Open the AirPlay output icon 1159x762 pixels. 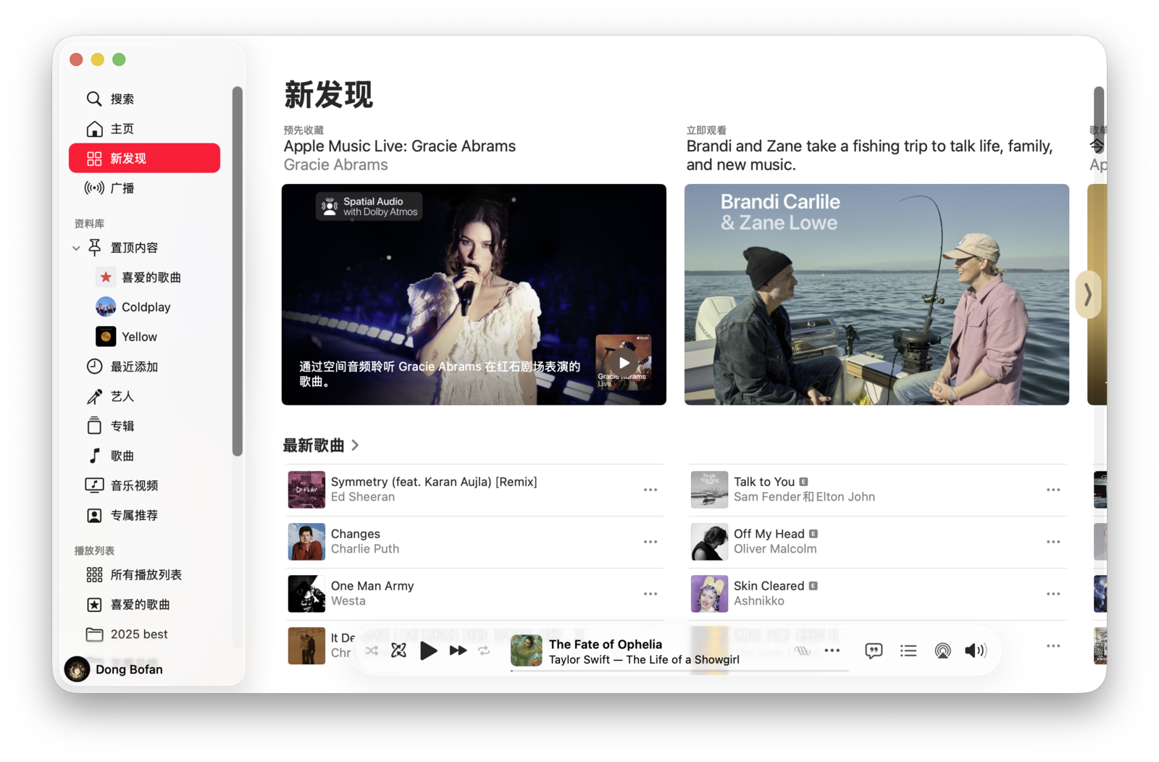tap(942, 650)
